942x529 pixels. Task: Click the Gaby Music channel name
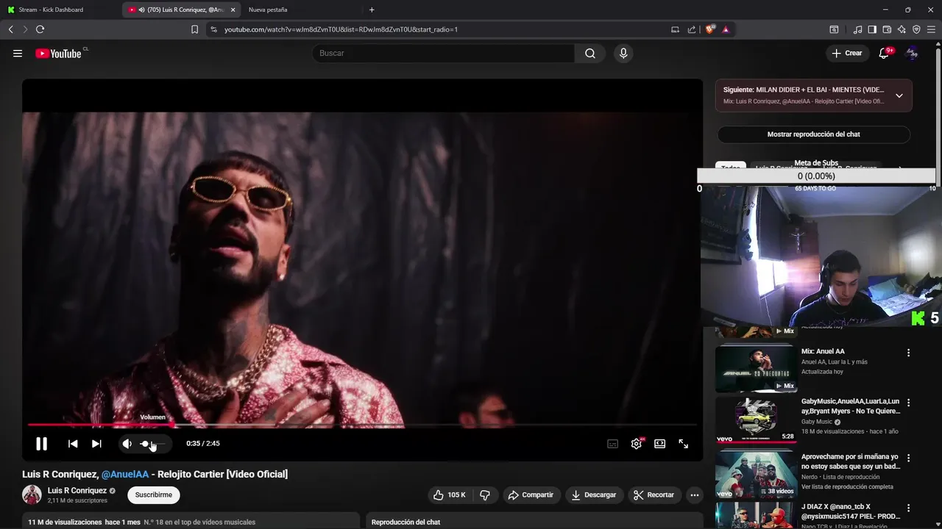[x=817, y=422]
